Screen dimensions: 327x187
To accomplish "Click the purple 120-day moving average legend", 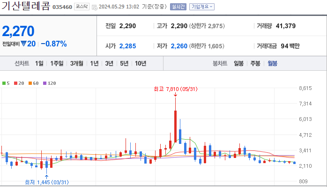I will pos(50,83).
